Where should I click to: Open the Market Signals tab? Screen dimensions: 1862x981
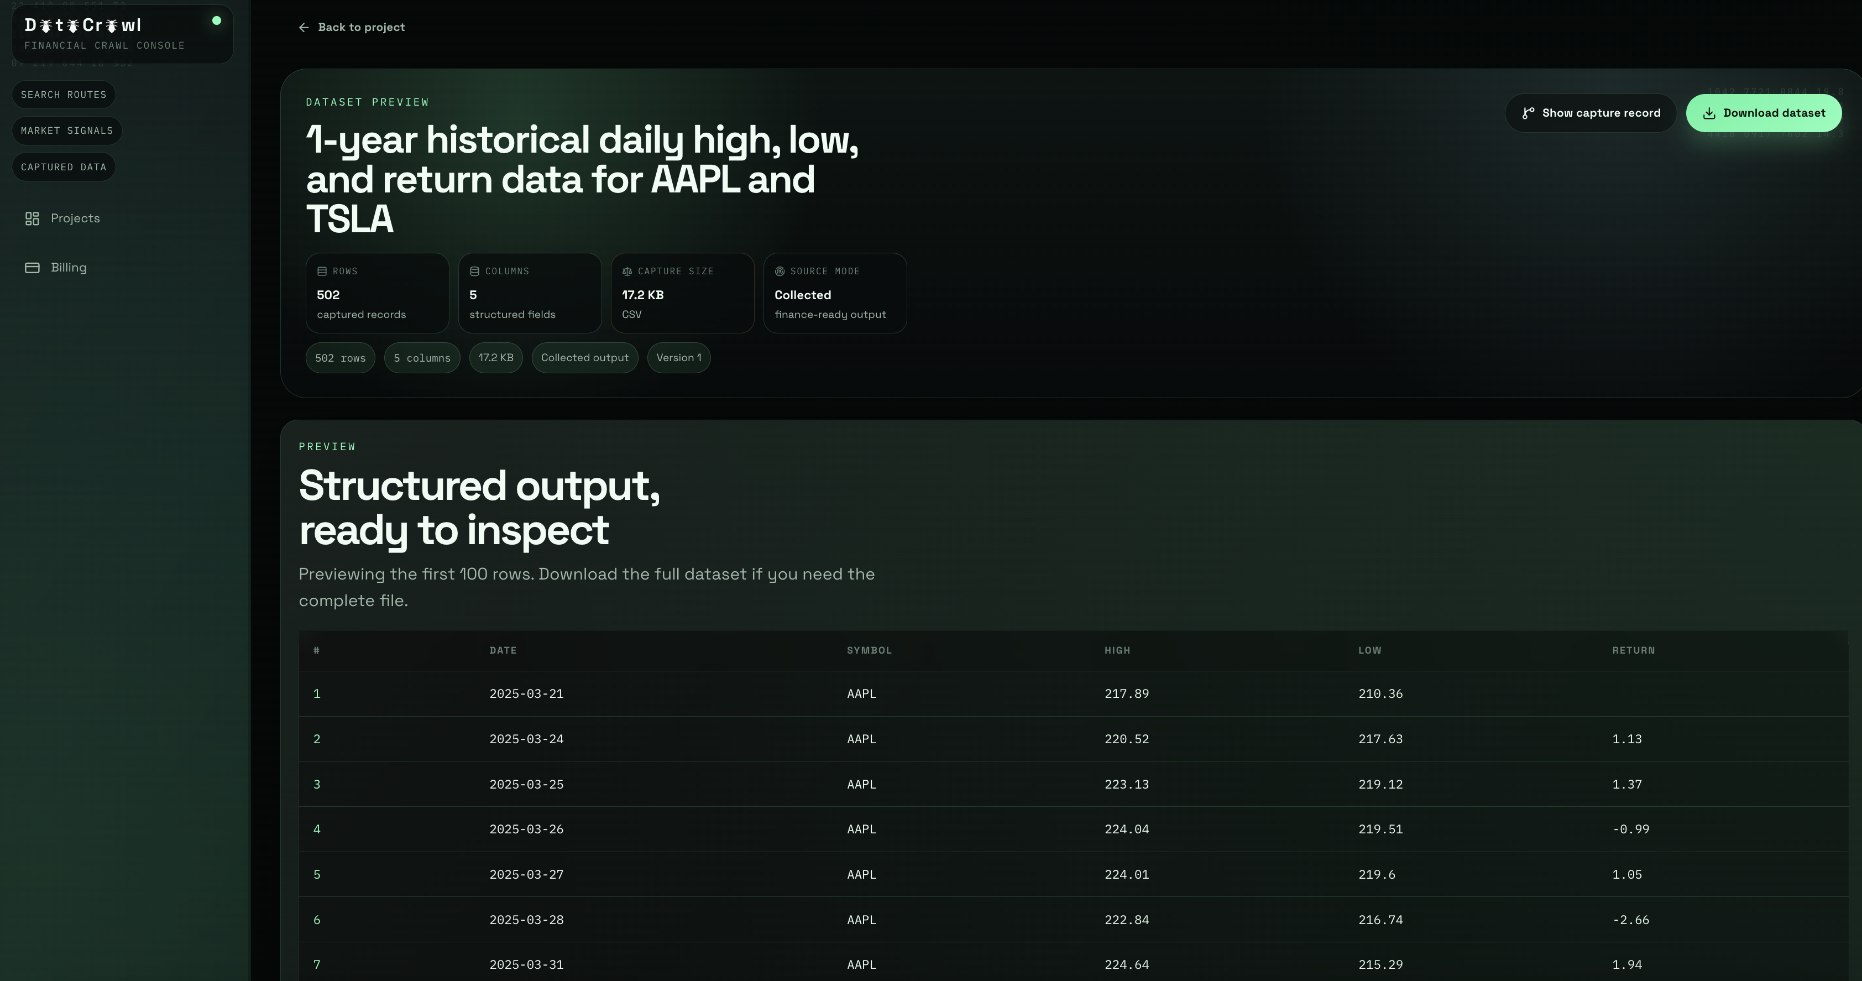click(x=66, y=131)
